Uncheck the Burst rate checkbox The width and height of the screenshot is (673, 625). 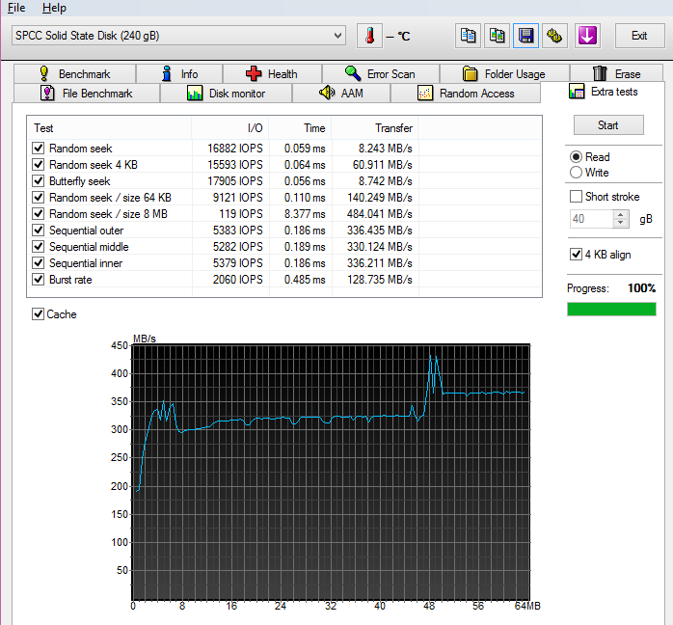click(39, 280)
